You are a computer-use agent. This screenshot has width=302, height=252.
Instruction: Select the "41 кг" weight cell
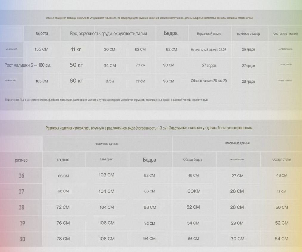coord(76,49)
